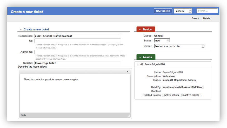Open the Owner dropdown Nobody in particular
This screenshot has height=128, width=227.
(179, 46)
